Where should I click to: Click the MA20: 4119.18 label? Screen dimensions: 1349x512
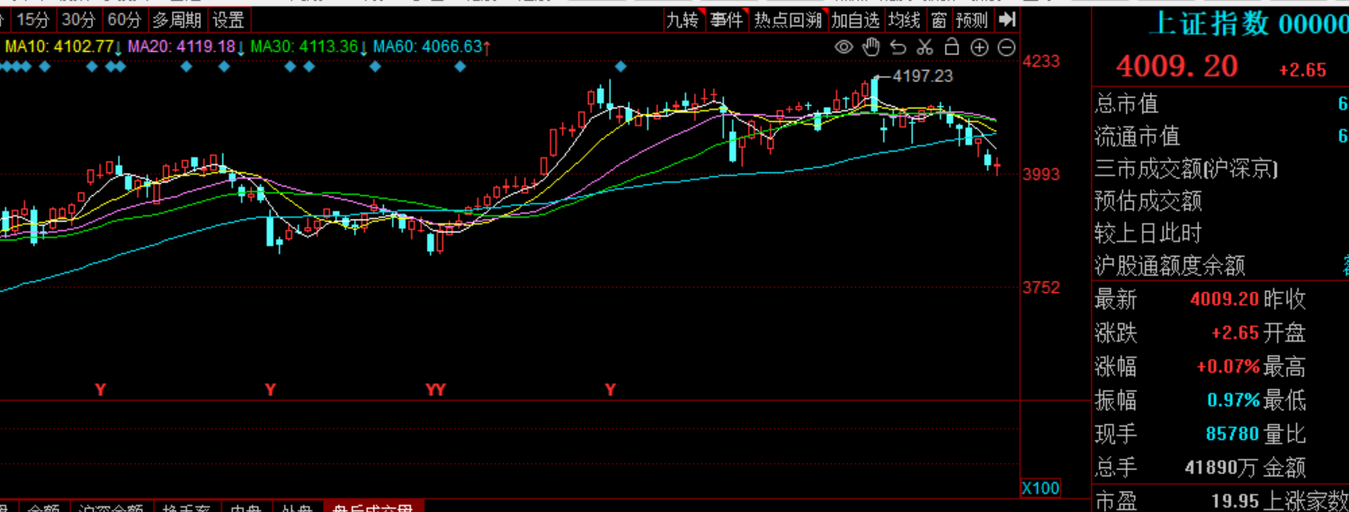[182, 46]
